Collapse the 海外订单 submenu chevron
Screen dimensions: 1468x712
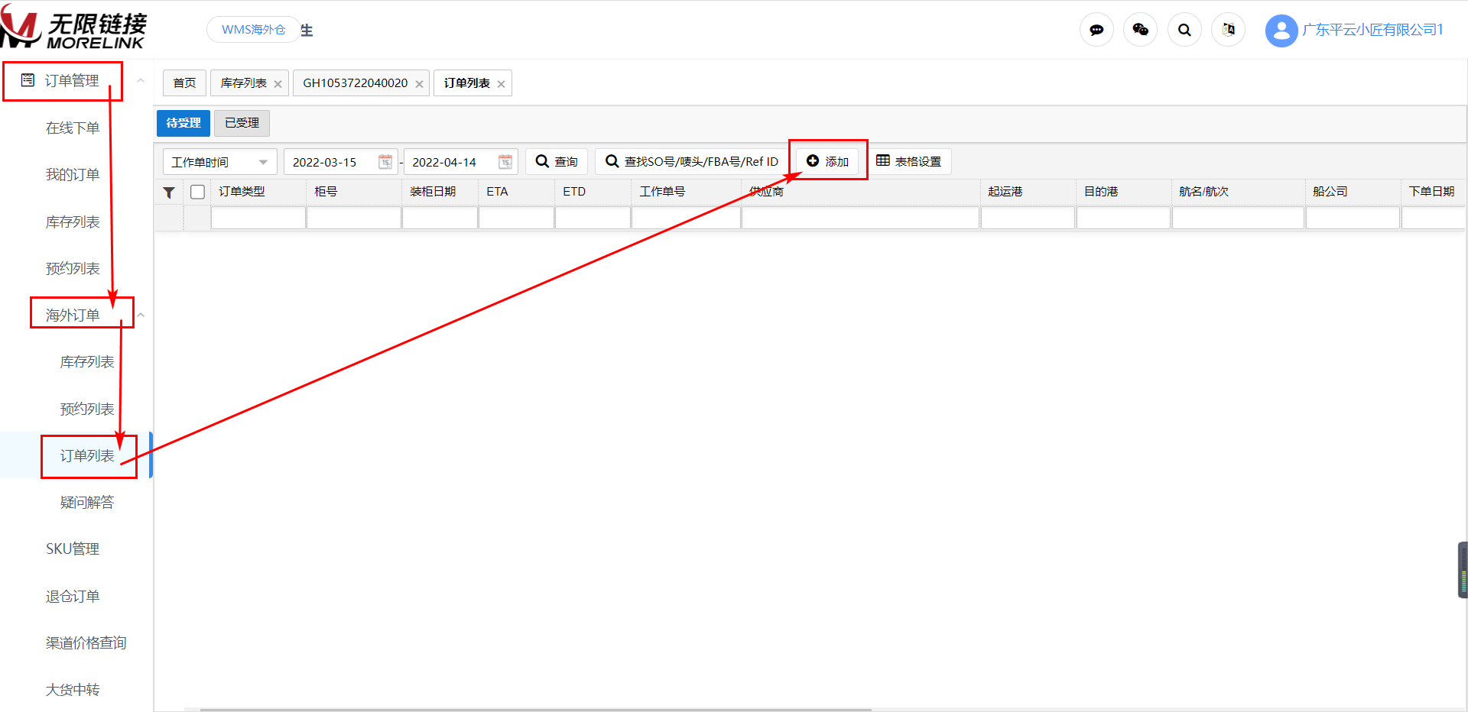coord(141,315)
